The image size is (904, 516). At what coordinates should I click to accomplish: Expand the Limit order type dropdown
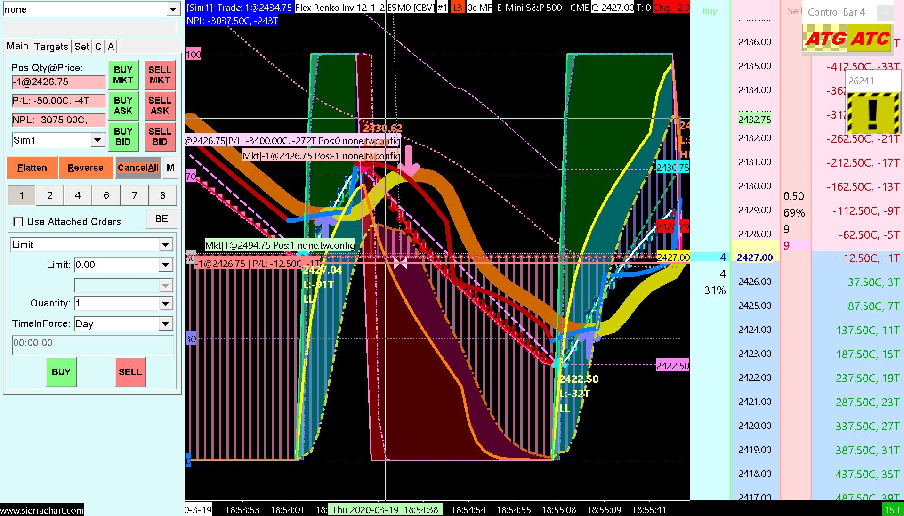tap(165, 245)
